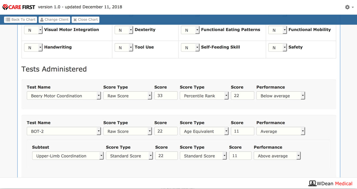Open the settings gear menu
Viewport: 357px width, 189px height.
click(x=349, y=7)
